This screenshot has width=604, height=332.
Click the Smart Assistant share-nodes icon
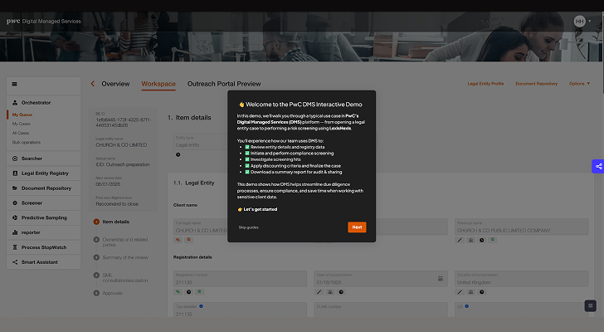coord(15,262)
